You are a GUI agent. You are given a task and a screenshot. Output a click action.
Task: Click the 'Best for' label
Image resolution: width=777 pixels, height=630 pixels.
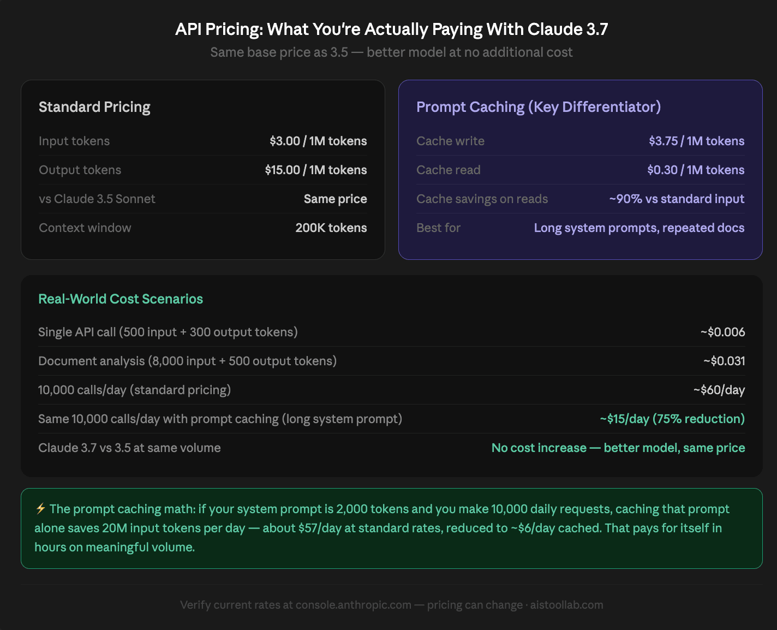click(438, 228)
